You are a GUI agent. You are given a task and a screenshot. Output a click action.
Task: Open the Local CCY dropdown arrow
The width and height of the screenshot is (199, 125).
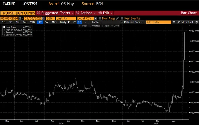click(x=95, y=18)
